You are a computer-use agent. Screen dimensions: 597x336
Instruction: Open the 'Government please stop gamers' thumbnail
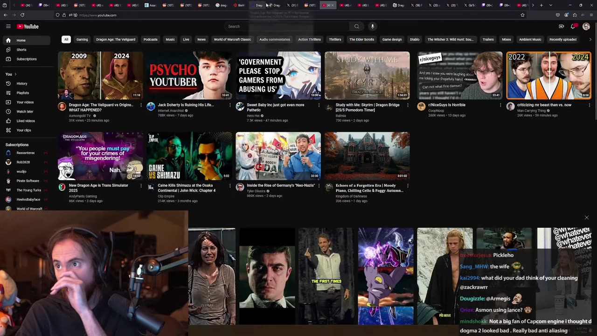tap(278, 75)
